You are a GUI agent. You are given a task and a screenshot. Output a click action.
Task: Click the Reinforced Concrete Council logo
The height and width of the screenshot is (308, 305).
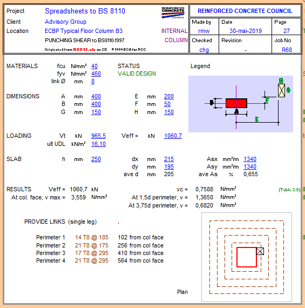pyautogui.click(x=173, y=13)
